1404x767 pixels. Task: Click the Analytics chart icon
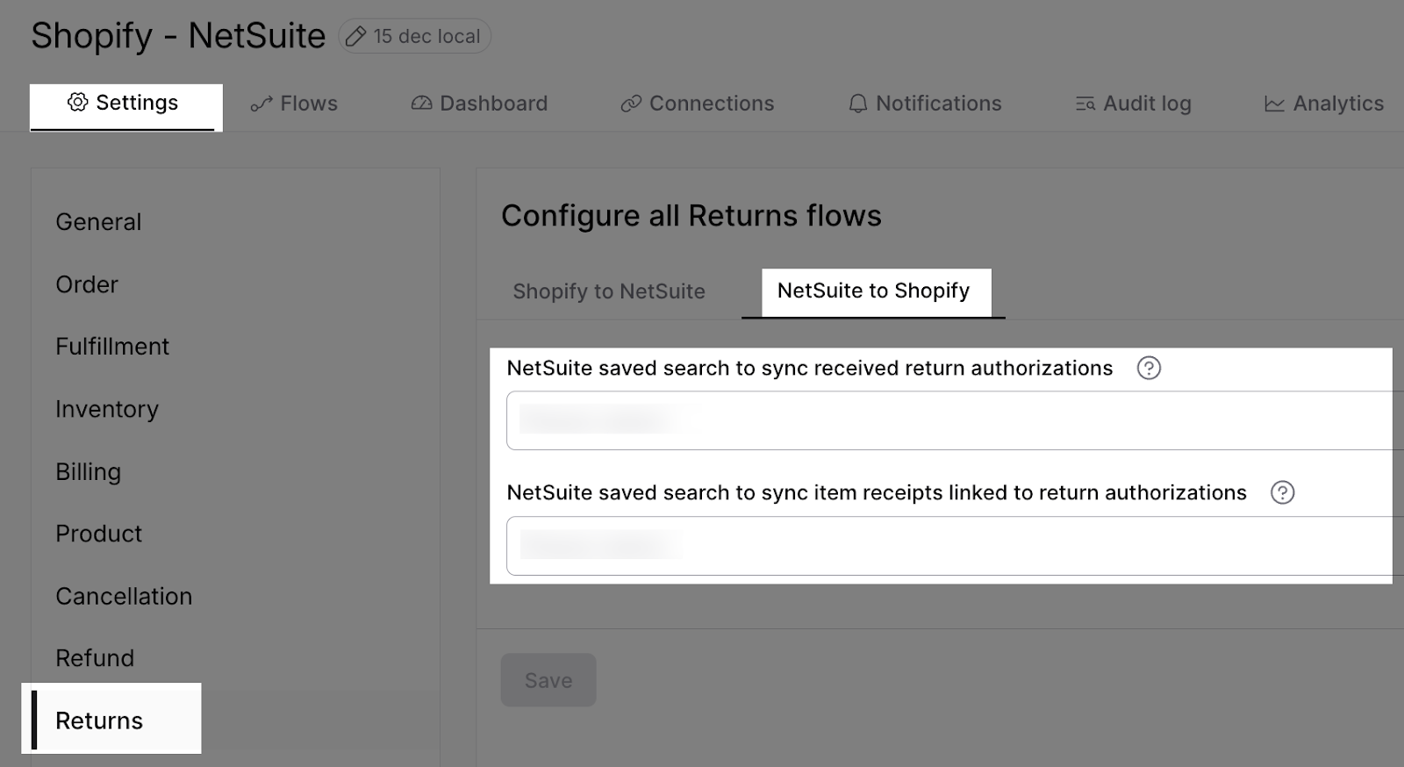(1274, 104)
